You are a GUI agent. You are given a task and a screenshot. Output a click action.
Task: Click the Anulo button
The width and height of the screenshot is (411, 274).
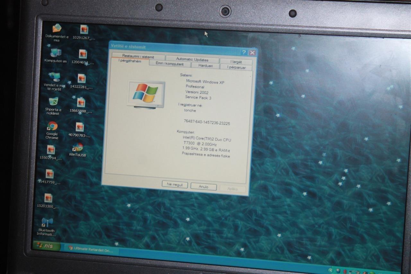[204, 187]
